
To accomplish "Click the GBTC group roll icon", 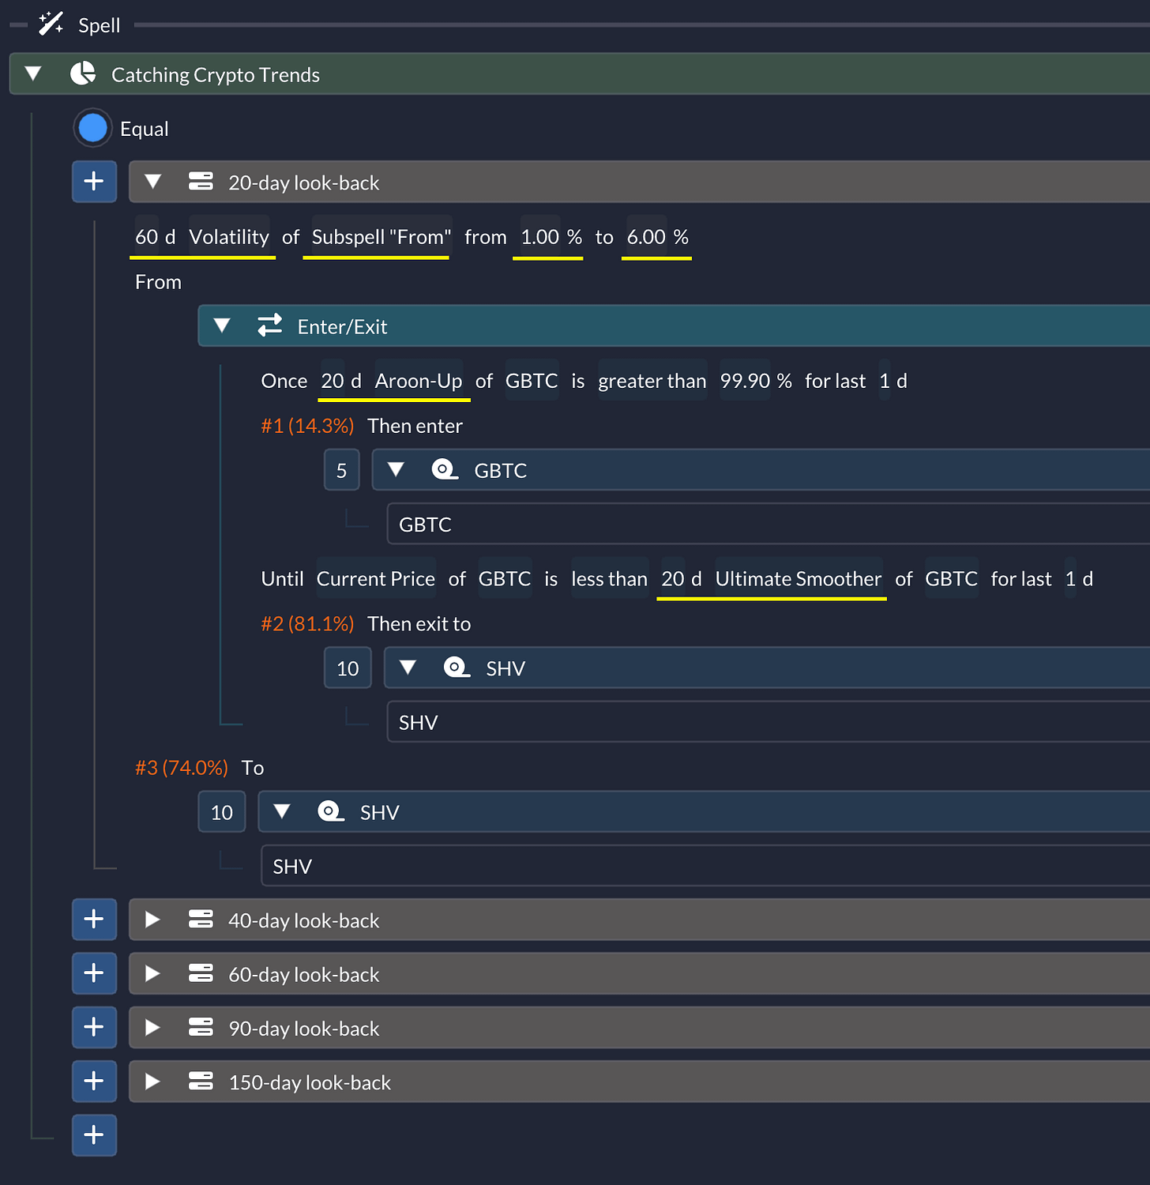I will pyautogui.click(x=445, y=469).
